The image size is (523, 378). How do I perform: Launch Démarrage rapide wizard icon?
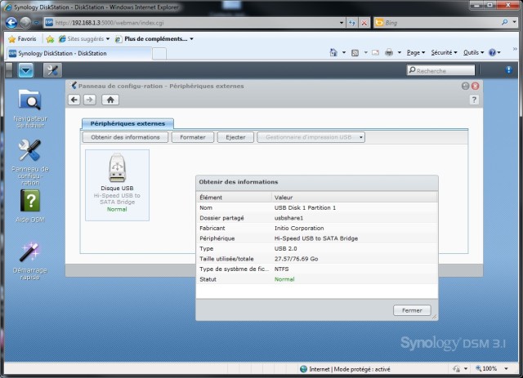point(30,261)
